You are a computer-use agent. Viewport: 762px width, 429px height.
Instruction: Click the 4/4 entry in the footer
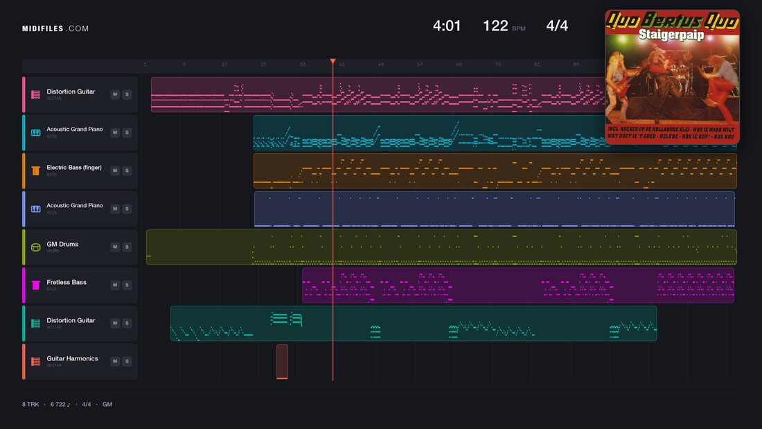point(87,404)
